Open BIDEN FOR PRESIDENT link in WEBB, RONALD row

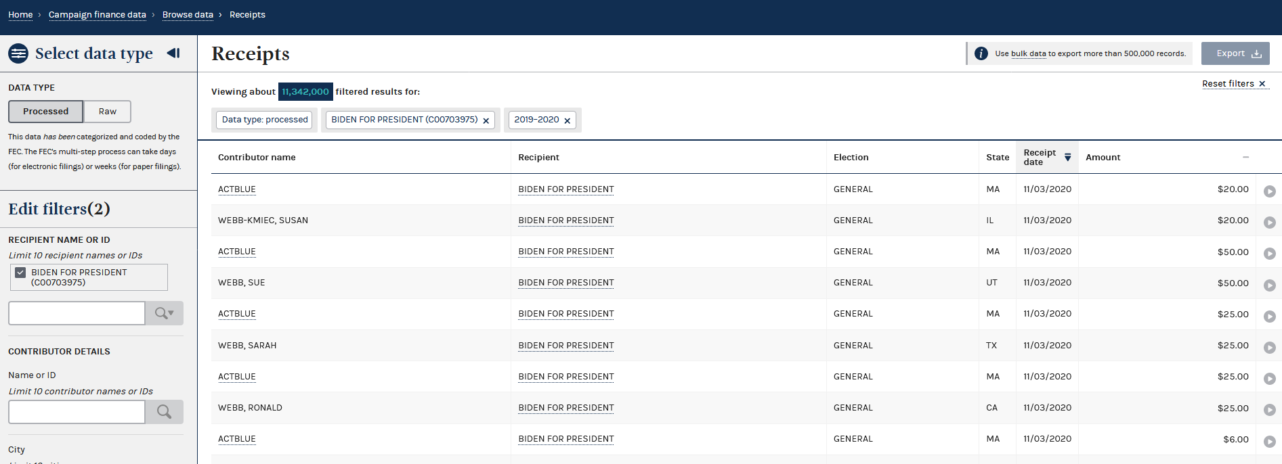click(x=566, y=408)
